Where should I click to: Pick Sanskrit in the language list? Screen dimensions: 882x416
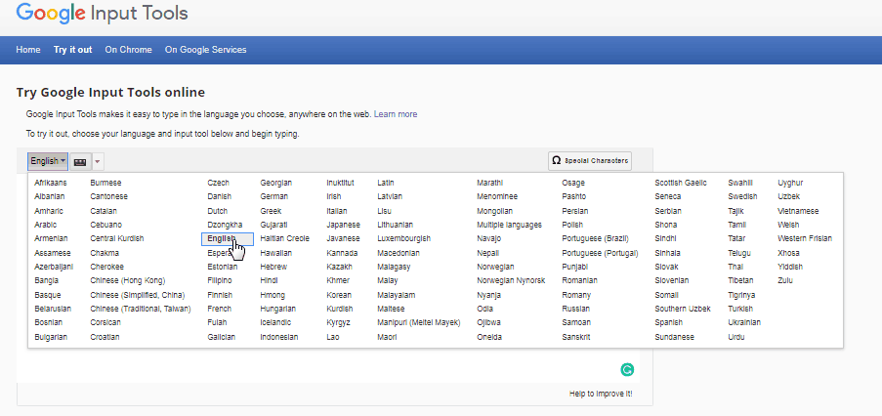click(576, 337)
